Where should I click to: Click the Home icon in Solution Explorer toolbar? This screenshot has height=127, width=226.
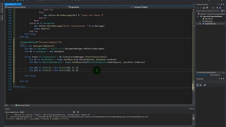point(204,8)
